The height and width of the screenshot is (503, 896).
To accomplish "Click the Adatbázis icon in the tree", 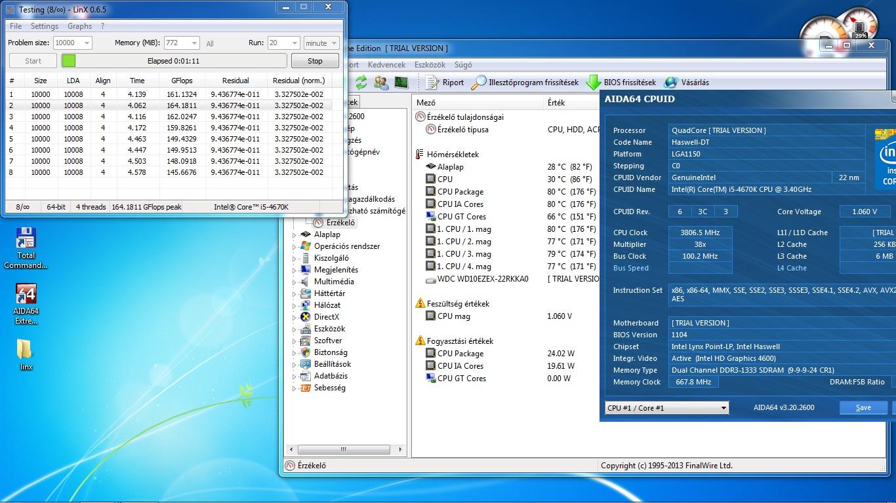I will 304,376.
